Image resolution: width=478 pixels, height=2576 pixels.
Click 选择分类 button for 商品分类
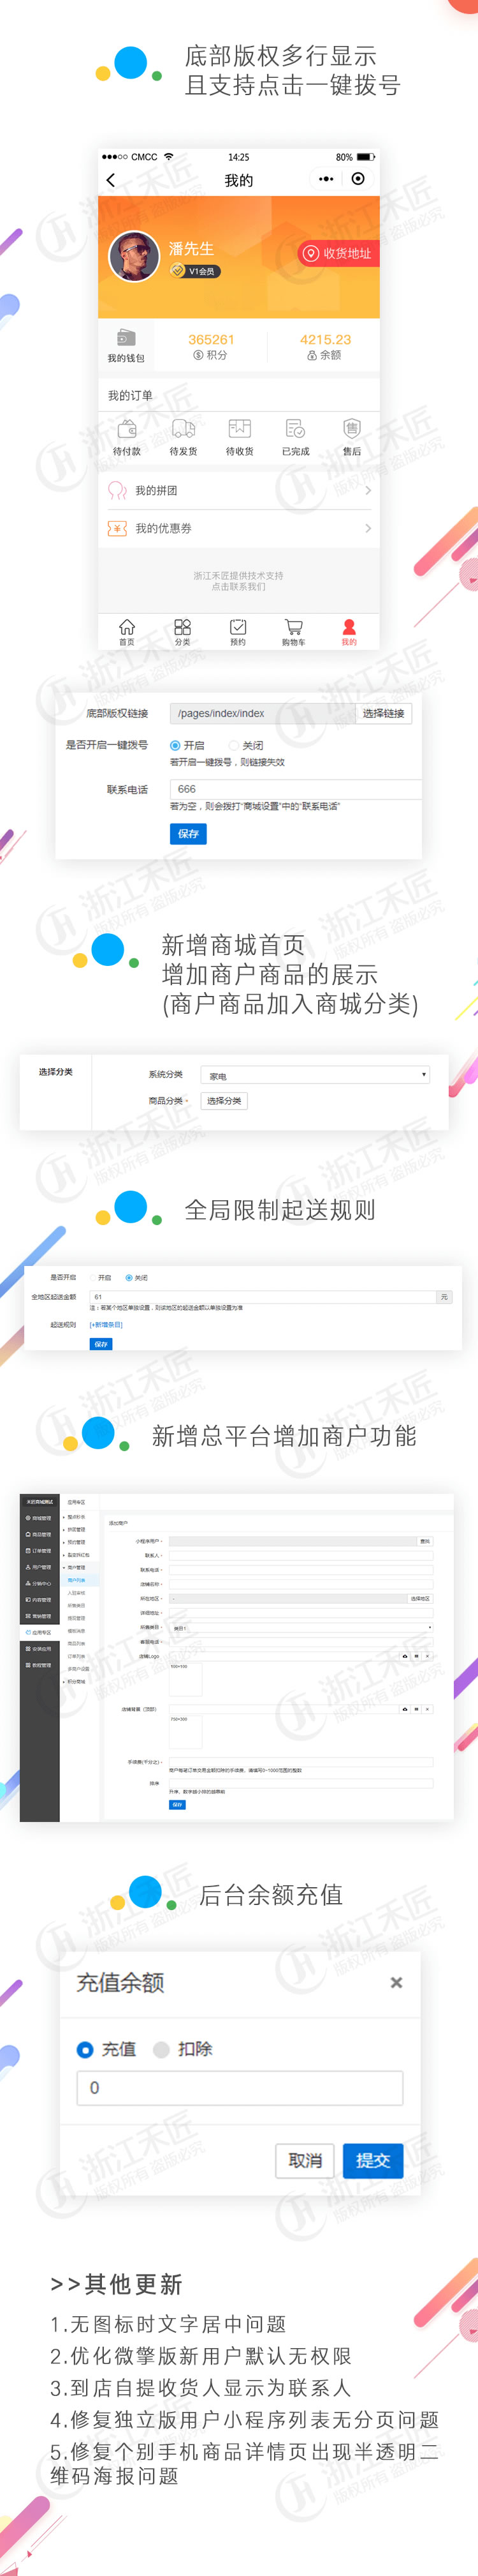pos(224,1100)
